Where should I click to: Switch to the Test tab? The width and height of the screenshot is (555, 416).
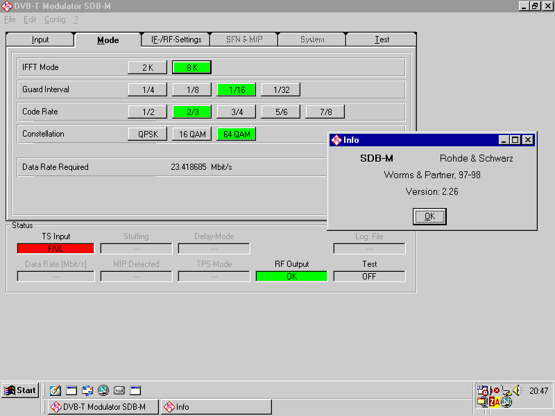coord(382,40)
